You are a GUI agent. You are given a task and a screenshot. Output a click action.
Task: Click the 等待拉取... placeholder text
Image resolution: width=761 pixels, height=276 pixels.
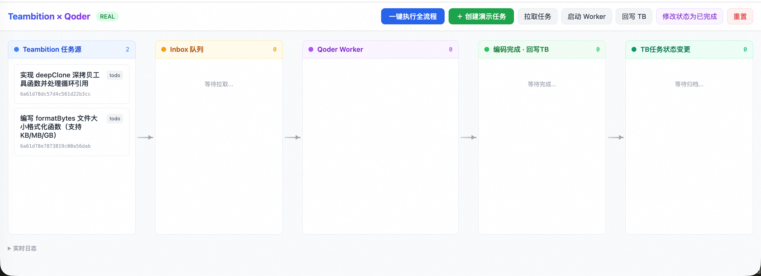(219, 84)
